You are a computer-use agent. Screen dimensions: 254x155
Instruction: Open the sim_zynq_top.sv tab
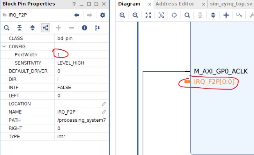[x=231, y=4]
